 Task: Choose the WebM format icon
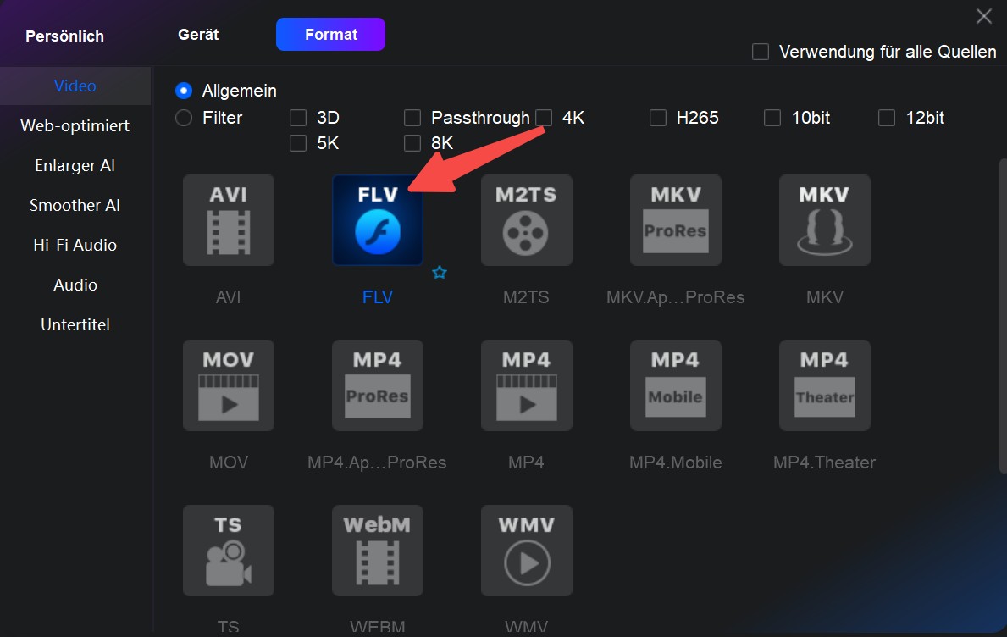click(x=378, y=551)
